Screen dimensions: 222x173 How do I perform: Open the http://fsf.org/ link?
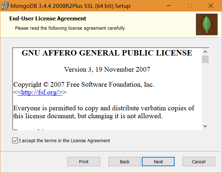[40, 92]
